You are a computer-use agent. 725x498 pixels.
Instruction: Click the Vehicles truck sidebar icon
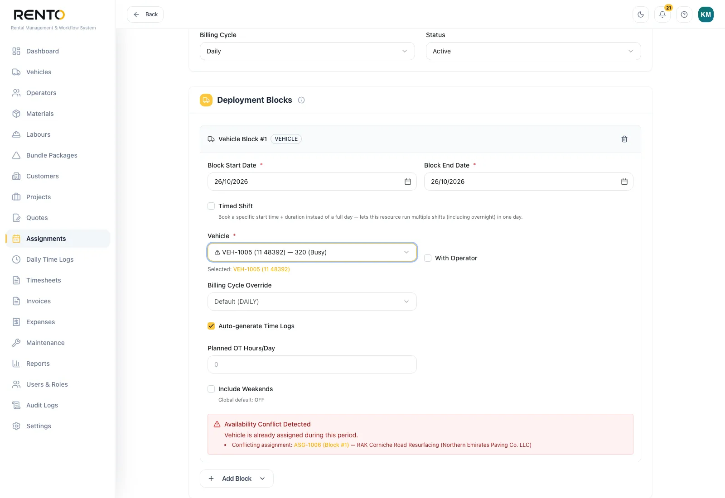point(16,72)
